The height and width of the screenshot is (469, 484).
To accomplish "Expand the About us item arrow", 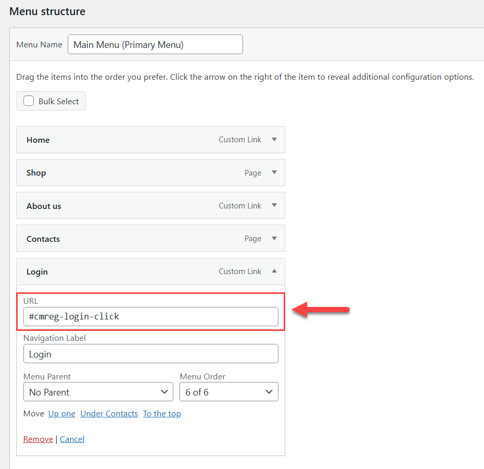I will pos(274,205).
